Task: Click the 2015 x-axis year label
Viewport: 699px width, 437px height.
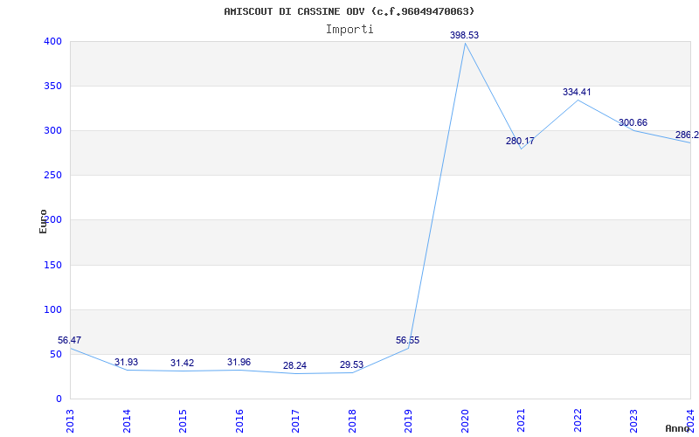Action: [183, 421]
